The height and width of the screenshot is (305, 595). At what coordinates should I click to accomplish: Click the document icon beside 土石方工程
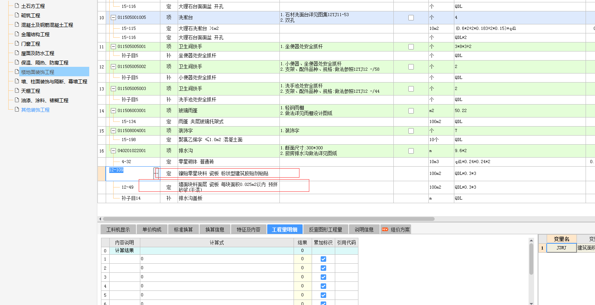click(17, 6)
